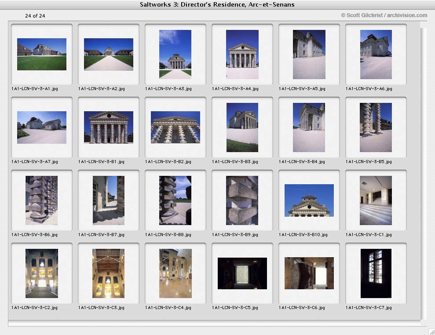Choose thumbnail 1A1-LCN-SW-3-A6.jpg
Screen dimensions: 435x335
coord(376,55)
